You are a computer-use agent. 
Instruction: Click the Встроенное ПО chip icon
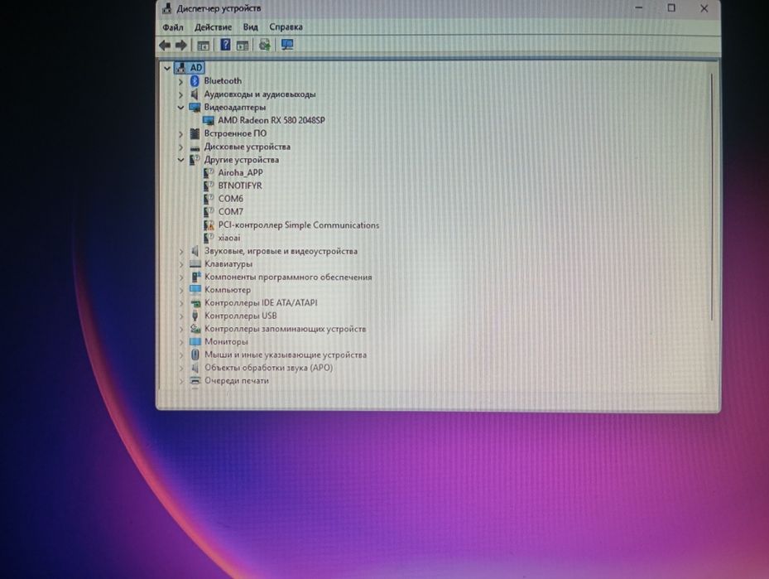[195, 133]
